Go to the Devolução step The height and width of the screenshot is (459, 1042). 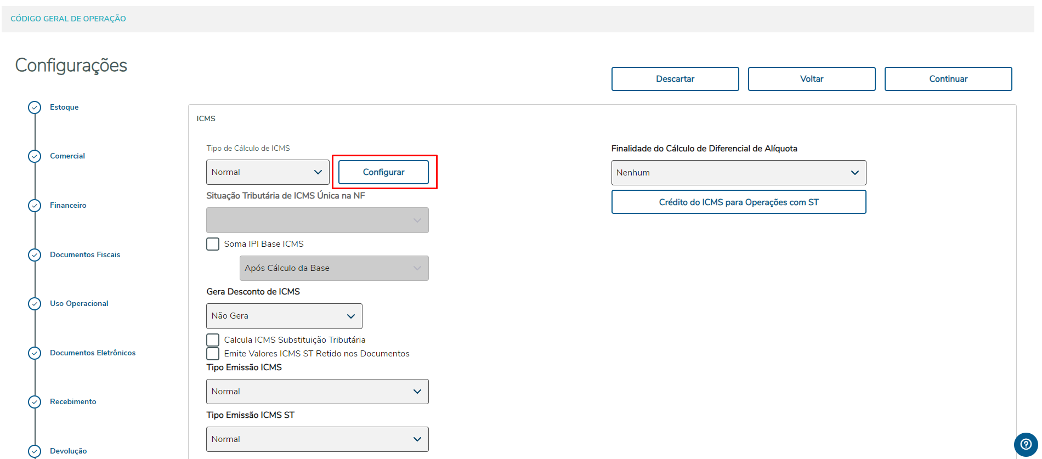coord(68,451)
